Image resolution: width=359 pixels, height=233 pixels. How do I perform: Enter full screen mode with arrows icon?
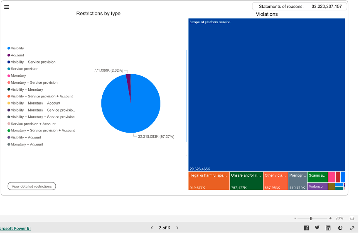click(x=352, y=228)
